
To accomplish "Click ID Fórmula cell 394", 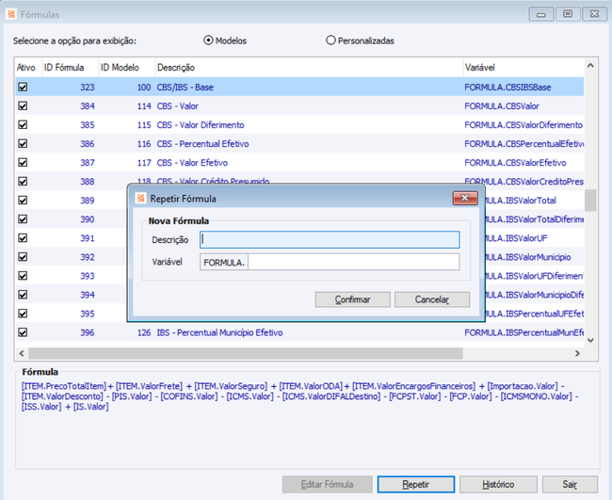I will click(x=88, y=295).
